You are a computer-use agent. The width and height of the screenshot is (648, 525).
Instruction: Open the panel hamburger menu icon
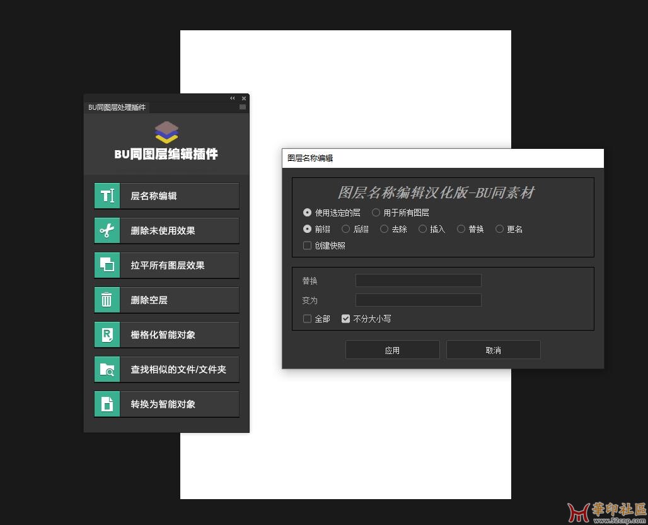click(243, 107)
